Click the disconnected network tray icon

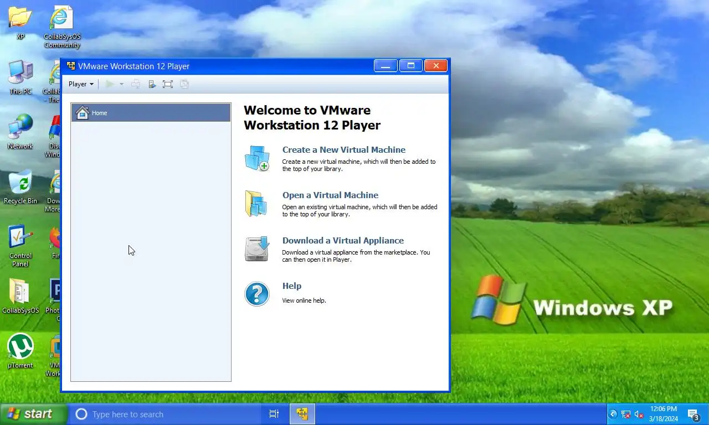[x=626, y=414]
